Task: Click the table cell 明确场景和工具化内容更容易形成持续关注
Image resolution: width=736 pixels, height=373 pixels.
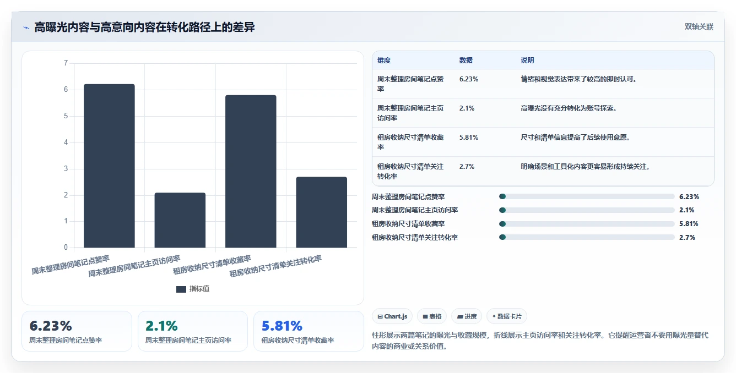Action: [586, 167]
